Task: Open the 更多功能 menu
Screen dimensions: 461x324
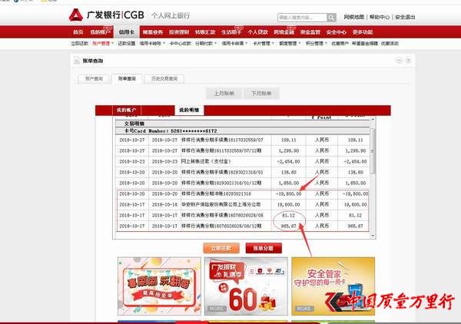Action: [x=363, y=32]
